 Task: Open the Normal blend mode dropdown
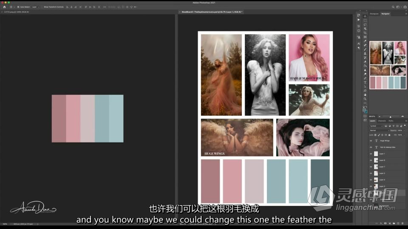tap(380, 131)
